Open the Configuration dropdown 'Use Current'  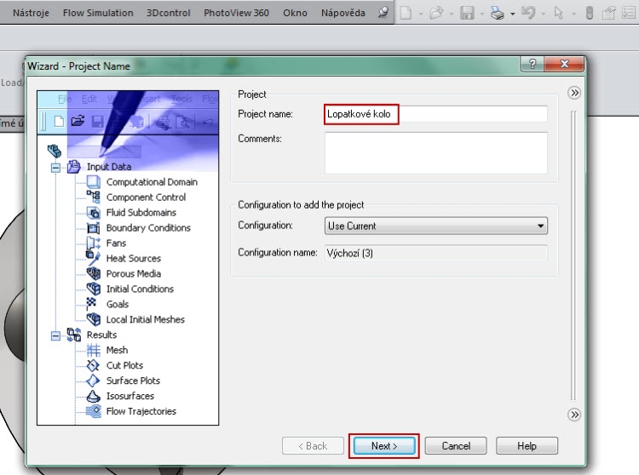click(435, 226)
